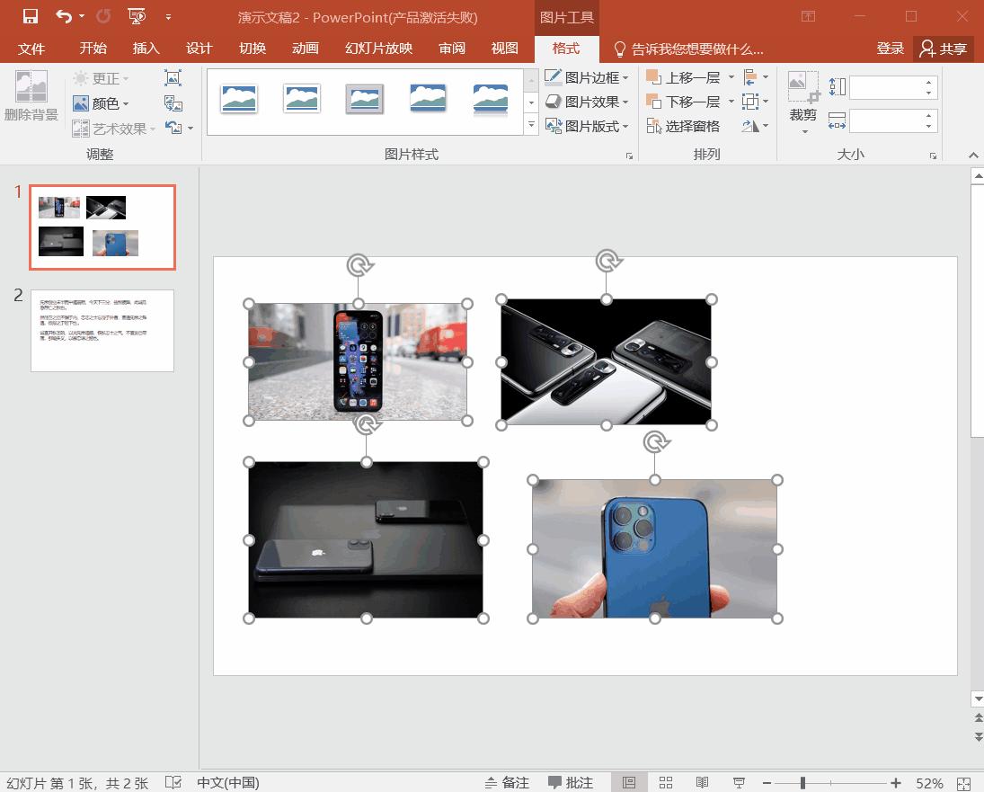984x792 pixels.
Task: Click the compress pictures icon in 调整 group
Action: [173, 79]
